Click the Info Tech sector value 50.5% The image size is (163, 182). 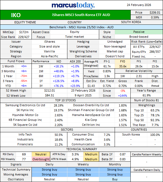click(x=59, y=135)
